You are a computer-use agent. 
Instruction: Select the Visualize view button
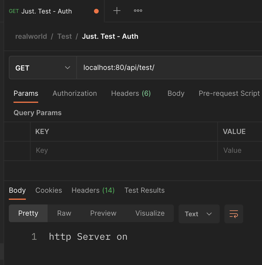coord(150,213)
